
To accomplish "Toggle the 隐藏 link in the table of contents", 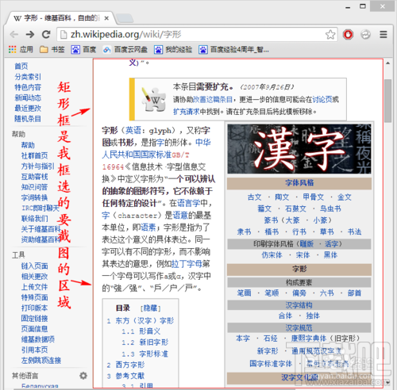I will click(x=150, y=308).
